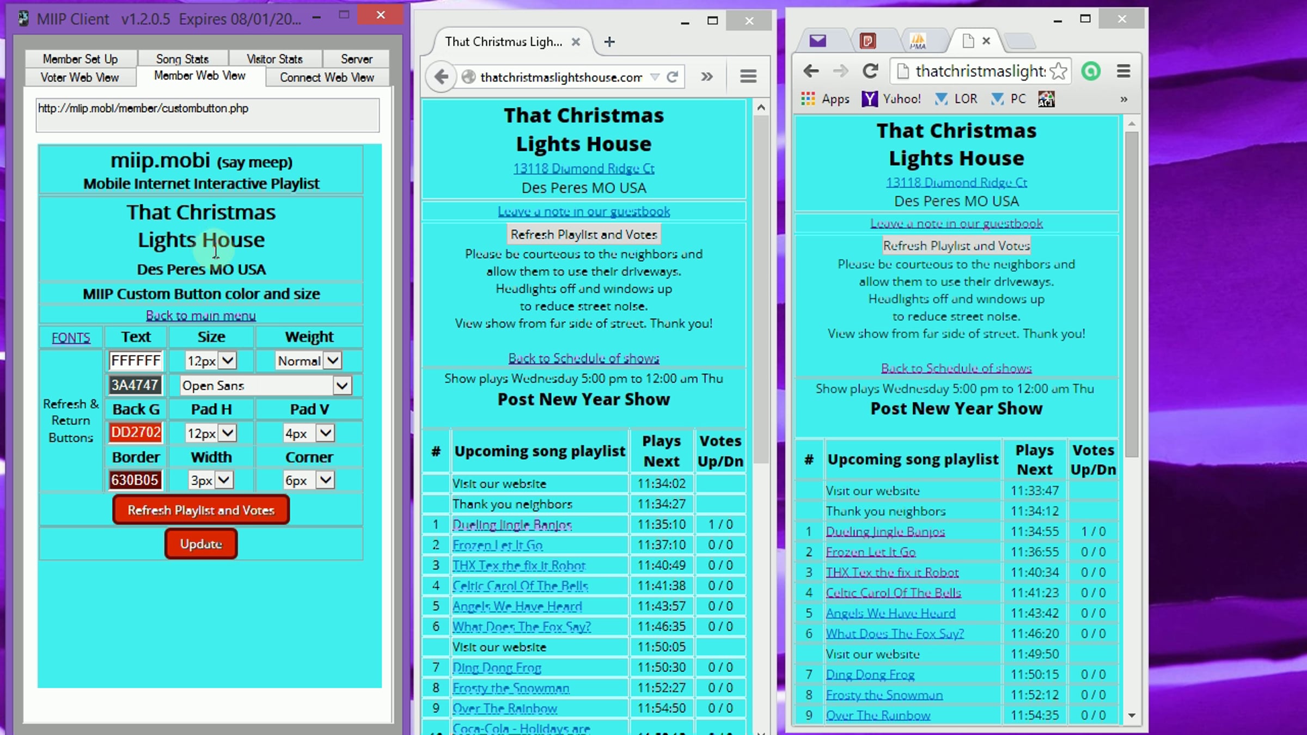The width and height of the screenshot is (1307, 735).
Task: Switch to the Song Stats tab
Action: [182, 59]
